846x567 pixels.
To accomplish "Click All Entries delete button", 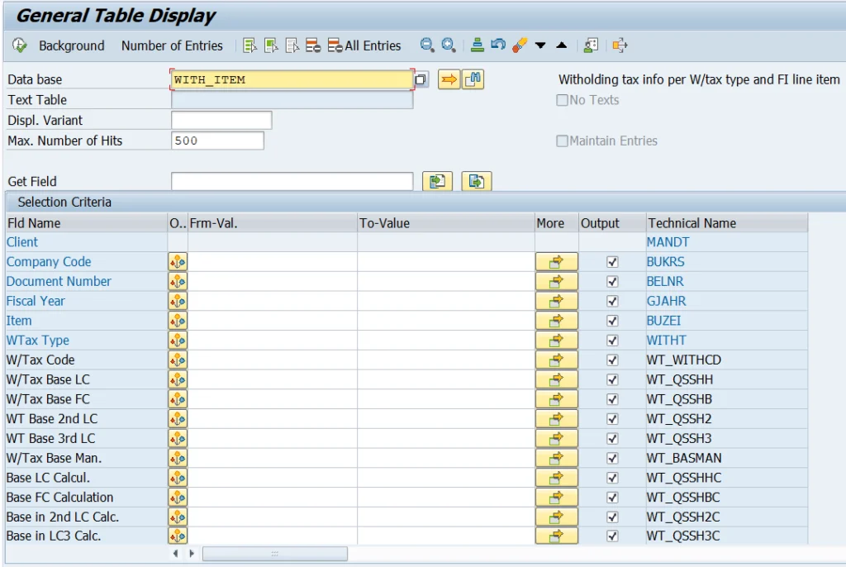I will (364, 46).
